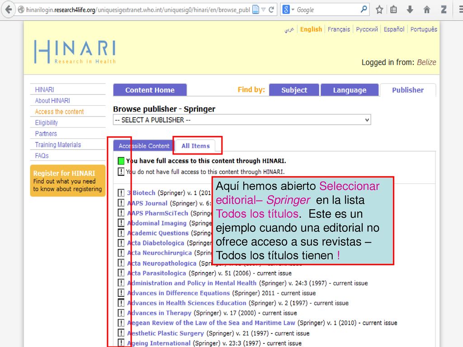463x347 pixels.
Task: Open the address bar history dropdown arrow
Action: (264, 10)
